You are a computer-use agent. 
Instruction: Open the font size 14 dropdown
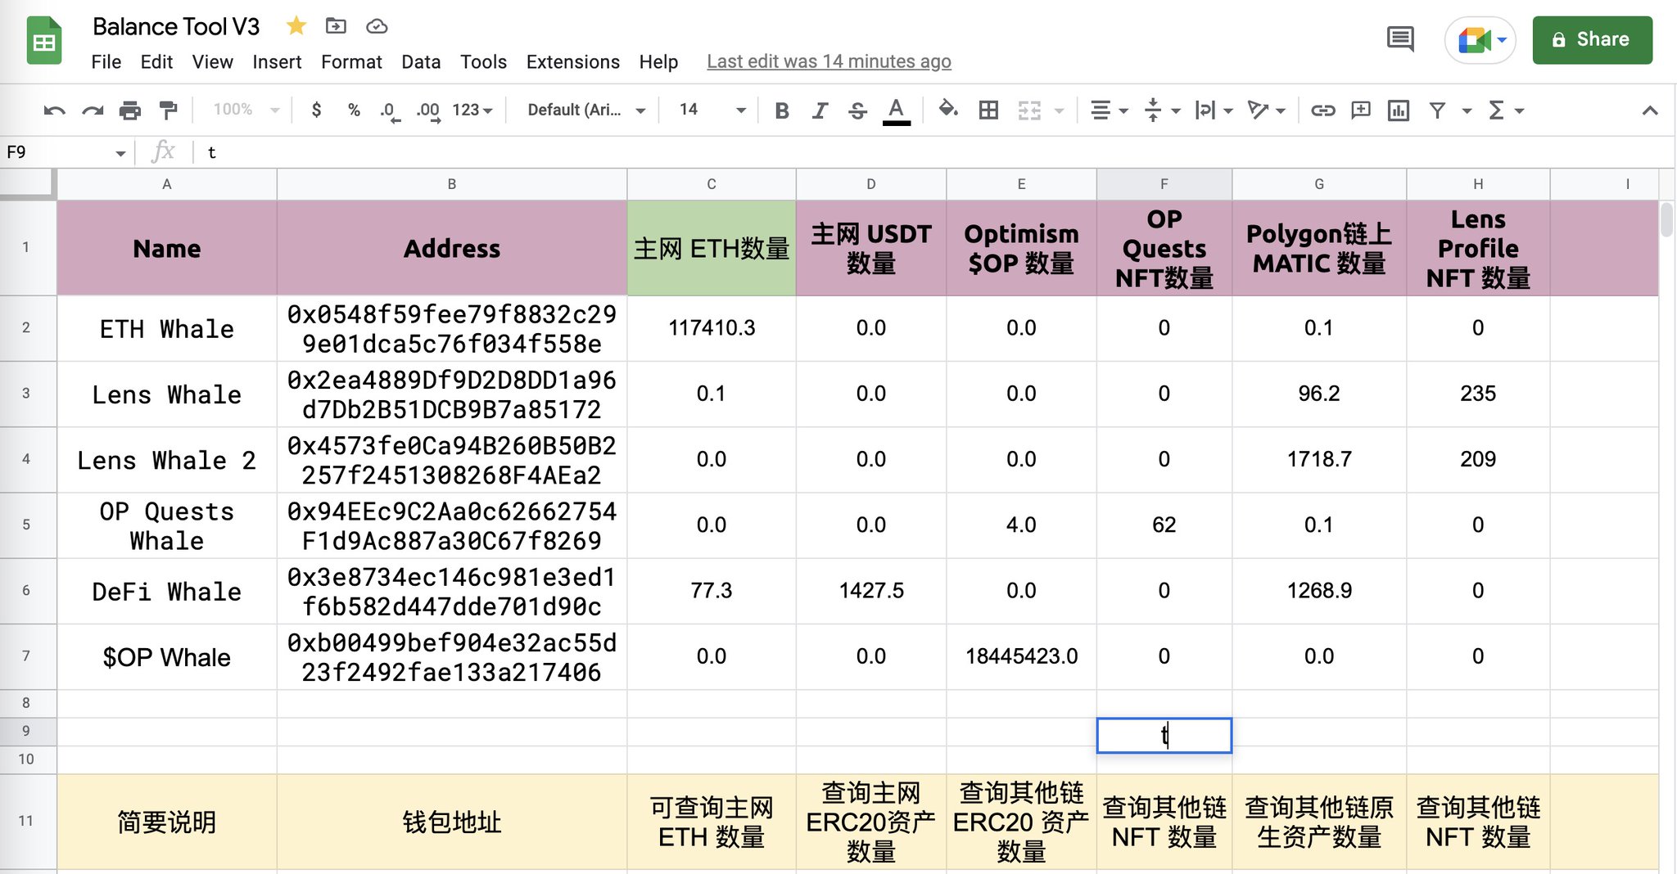point(712,110)
